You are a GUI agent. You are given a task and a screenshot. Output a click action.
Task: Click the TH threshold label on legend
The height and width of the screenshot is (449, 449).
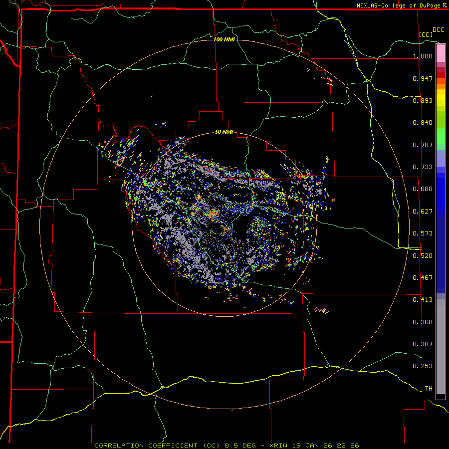point(429,389)
